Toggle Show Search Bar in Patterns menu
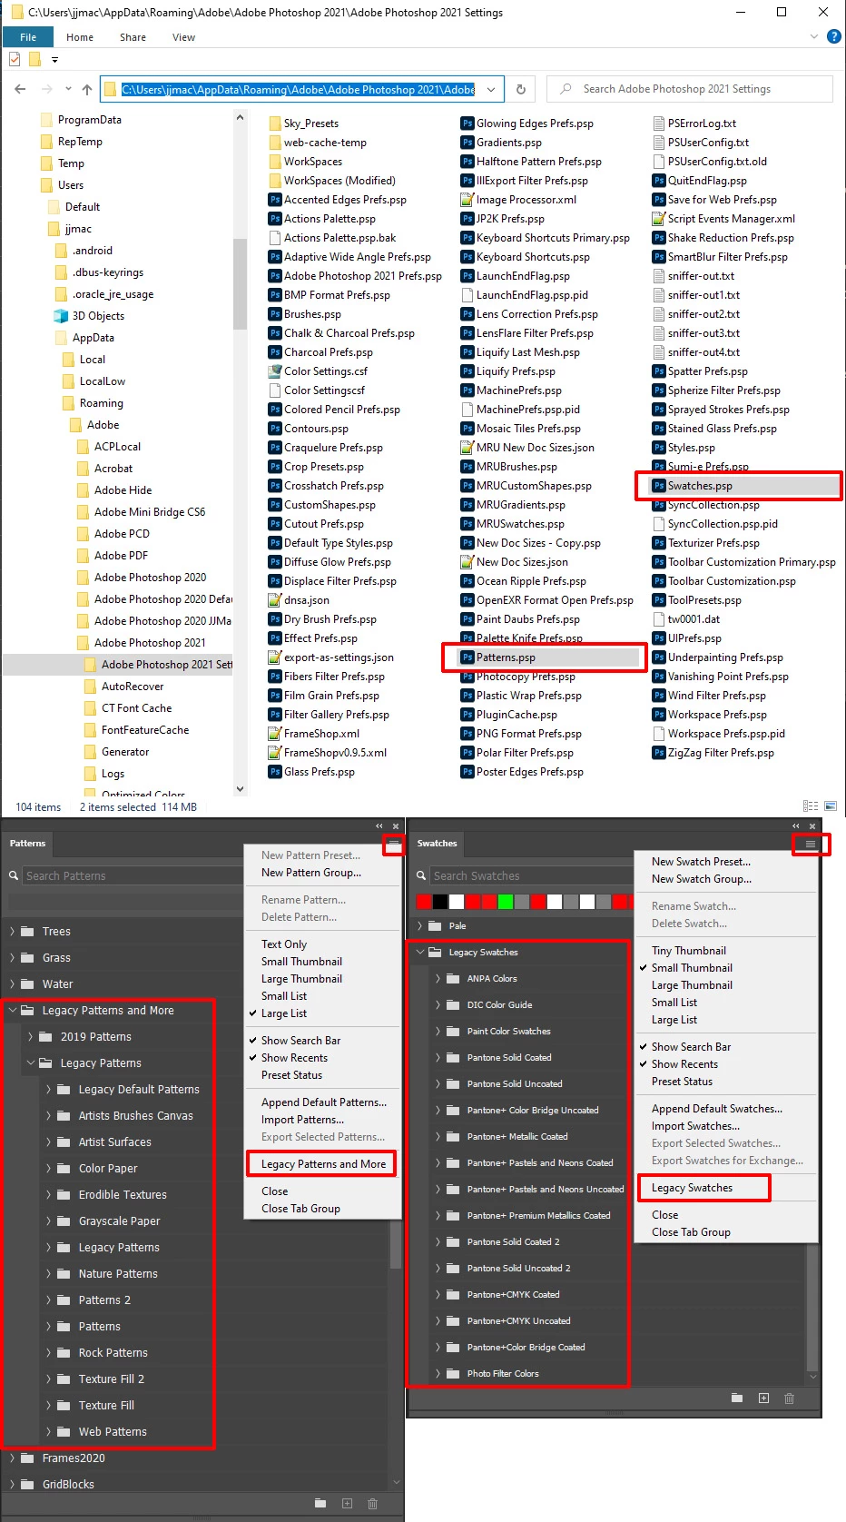This screenshot has width=846, height=1522. click(300, 1041)
